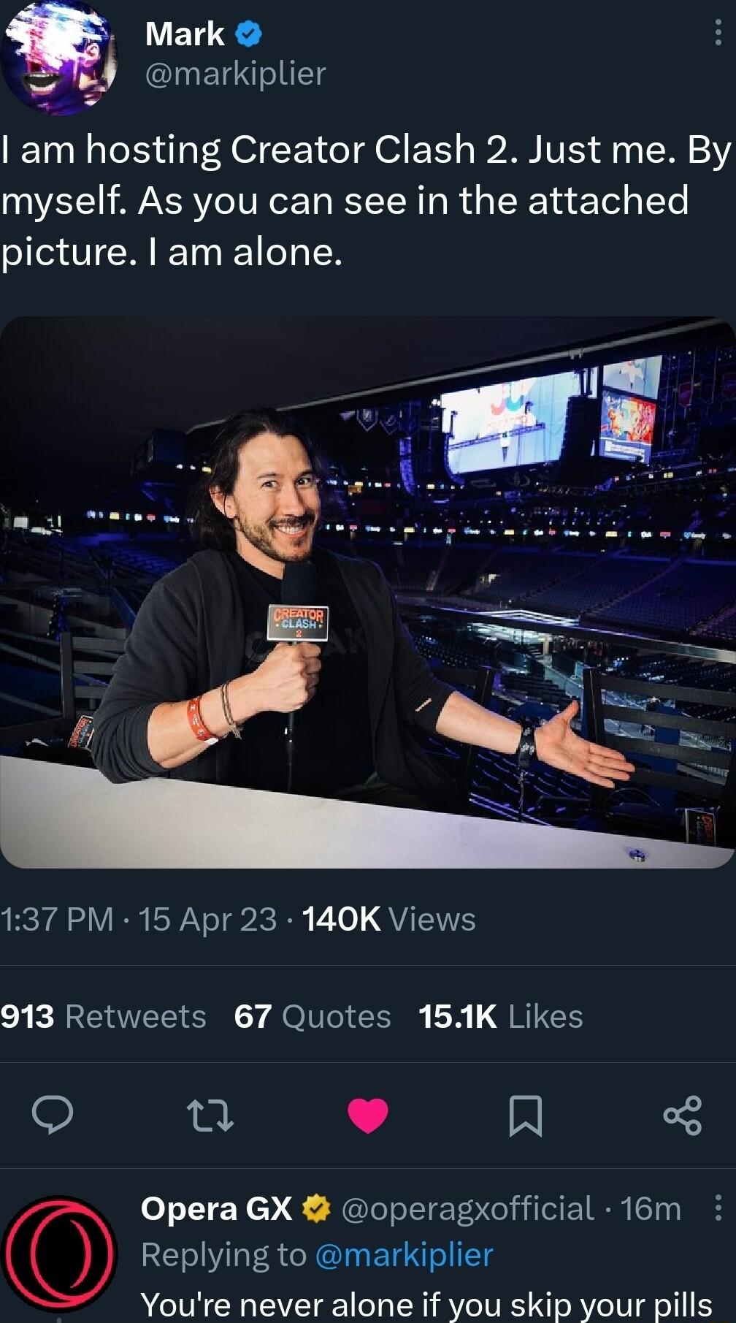
Task: View the 913 Retweets list
Action: 102,1015
